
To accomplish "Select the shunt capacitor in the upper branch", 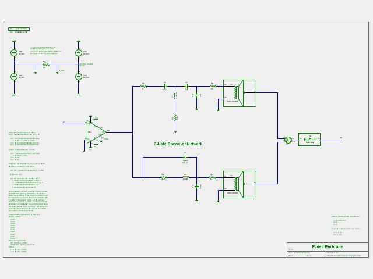I will 197,95.
